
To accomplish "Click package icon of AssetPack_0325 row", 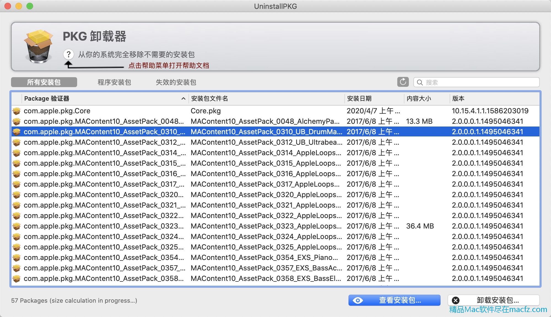I will [x=17, y=247].
